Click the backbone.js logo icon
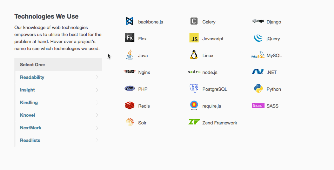334x170 pixels. point(129,21)
